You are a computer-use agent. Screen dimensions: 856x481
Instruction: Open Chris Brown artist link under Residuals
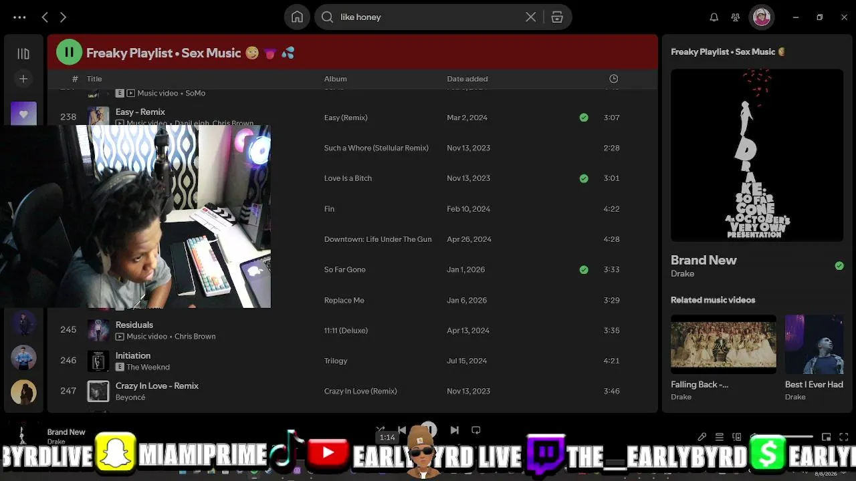tap(195, 337)
